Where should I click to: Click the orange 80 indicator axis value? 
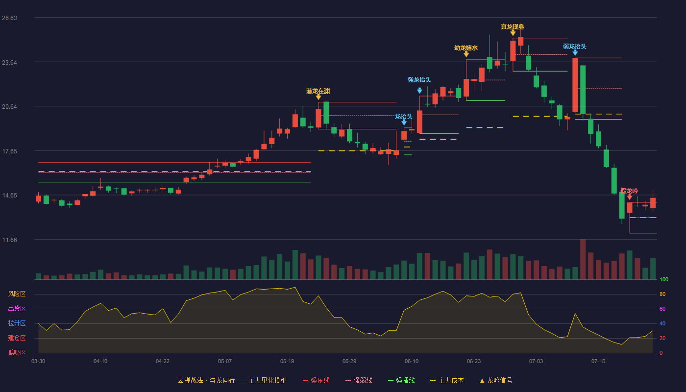click(x=662, y=294)
